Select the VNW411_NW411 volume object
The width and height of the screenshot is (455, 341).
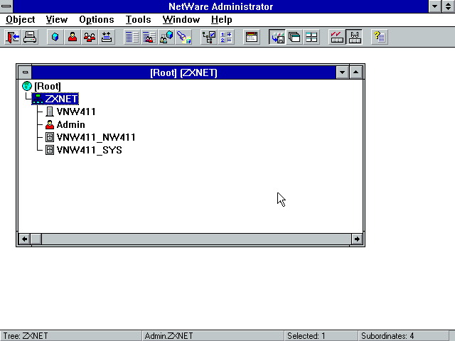pos(96,137)
